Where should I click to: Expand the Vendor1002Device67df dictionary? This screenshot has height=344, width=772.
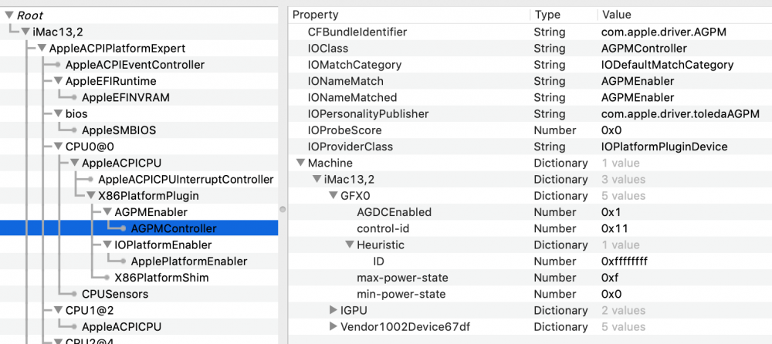(333, 327)
